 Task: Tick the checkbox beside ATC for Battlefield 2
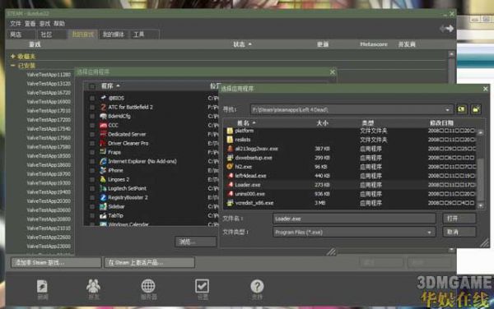[92, 107]
